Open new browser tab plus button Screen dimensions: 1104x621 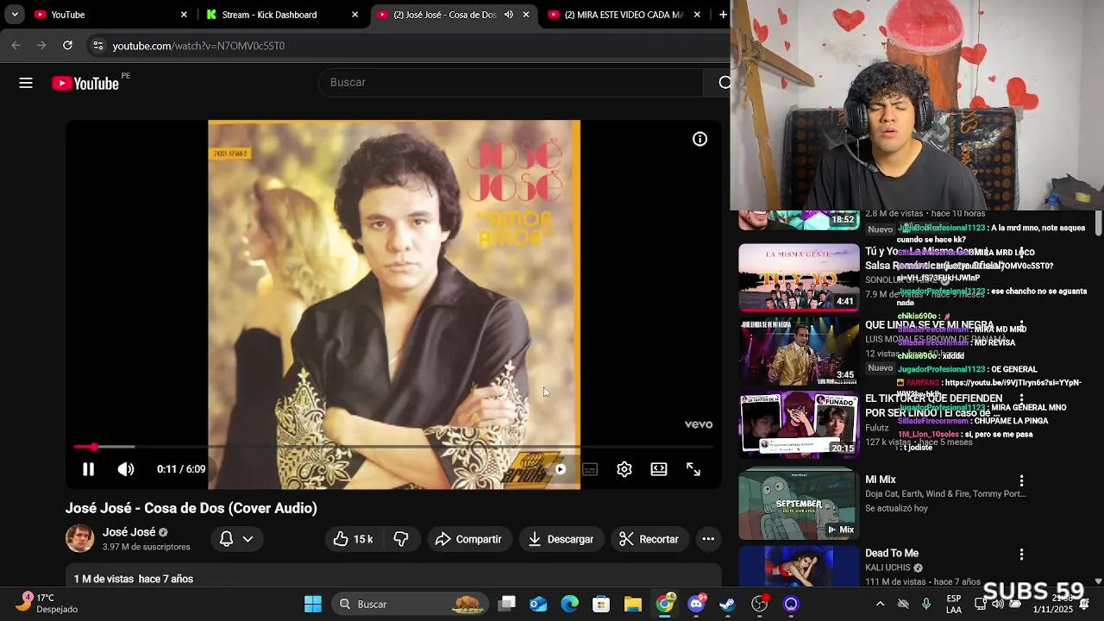(x=723, y=15)
